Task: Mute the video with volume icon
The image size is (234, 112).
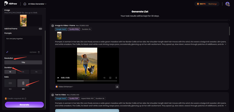Action: [x=104, y=78]
